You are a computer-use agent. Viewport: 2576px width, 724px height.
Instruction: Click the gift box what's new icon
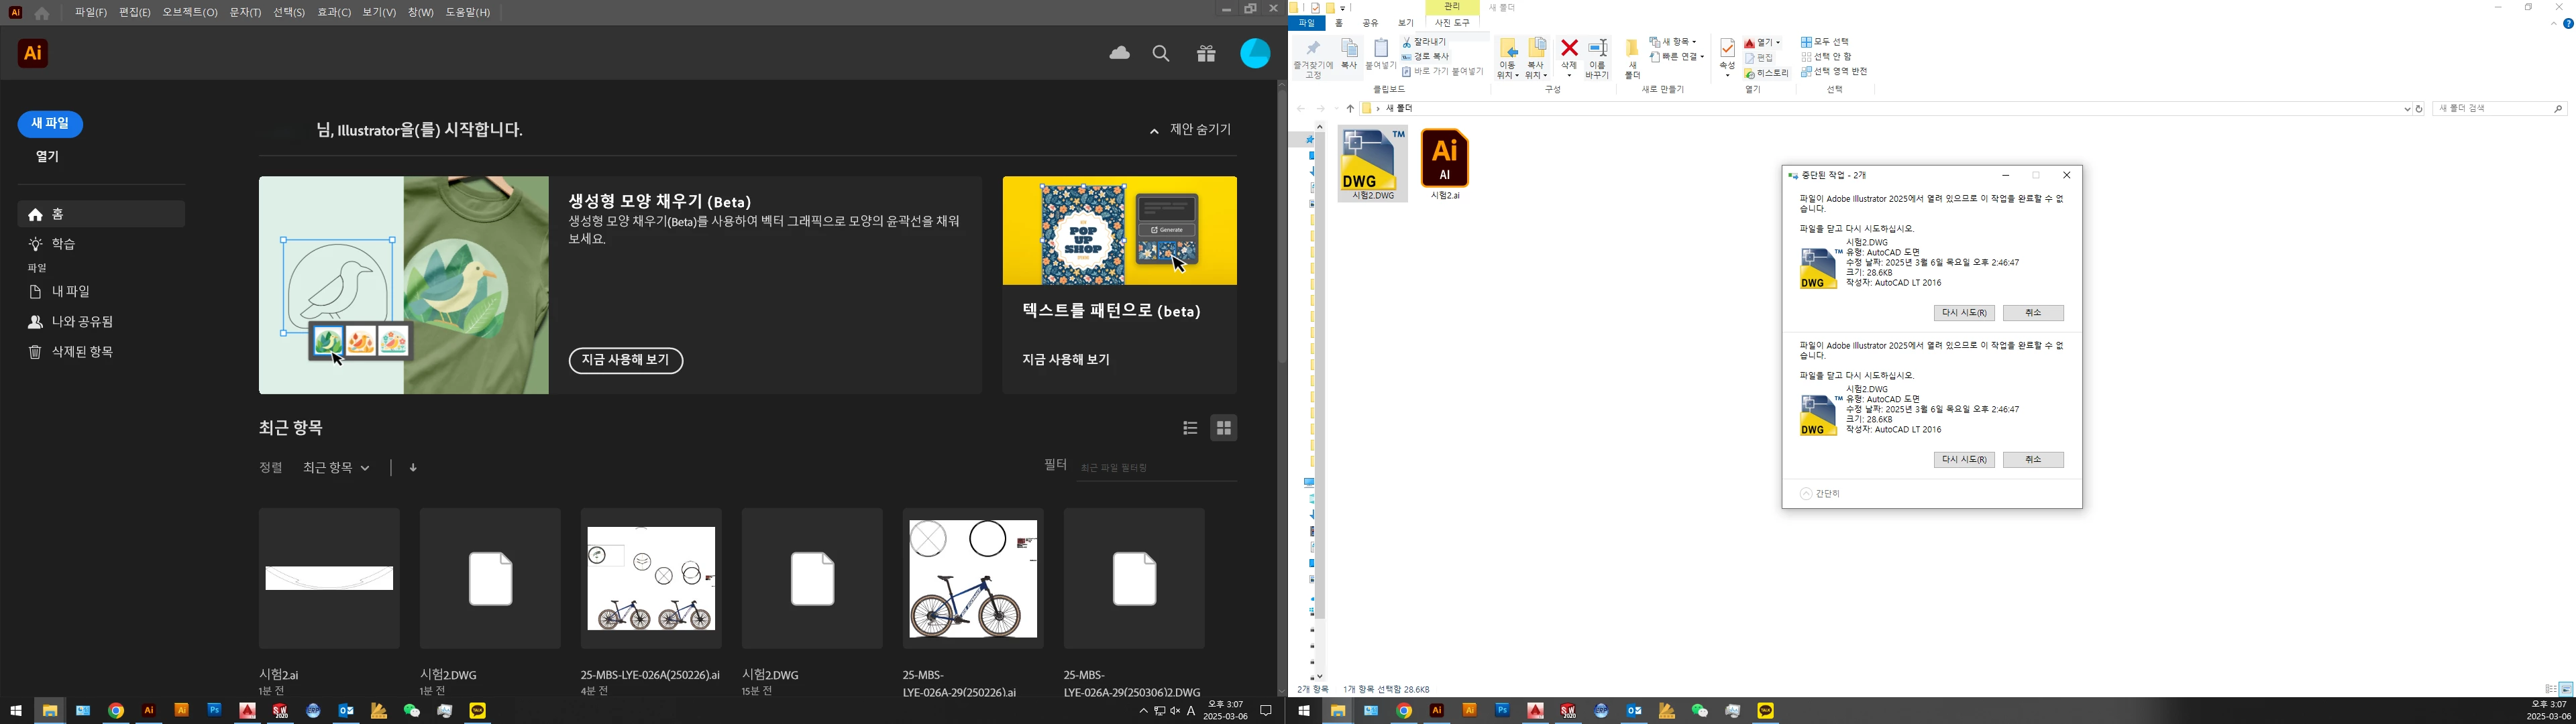coord(1206,54)
